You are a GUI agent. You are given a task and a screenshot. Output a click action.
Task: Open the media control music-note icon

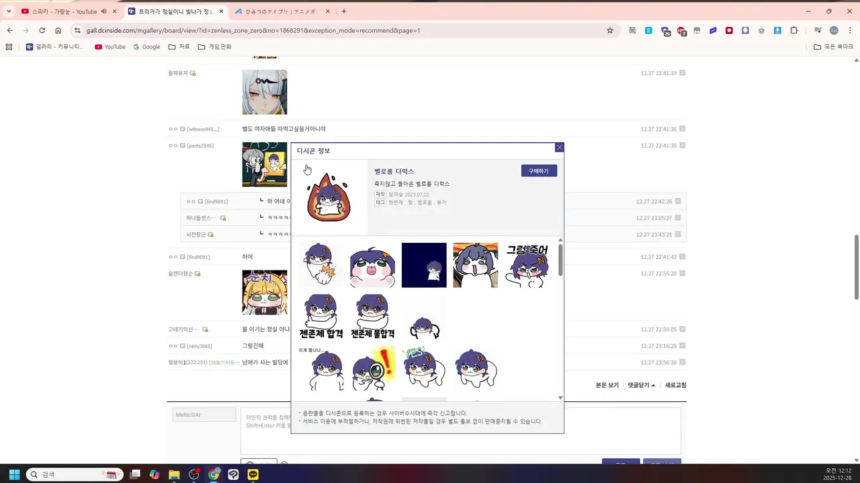pyautogui.click(x=817, y=30)
